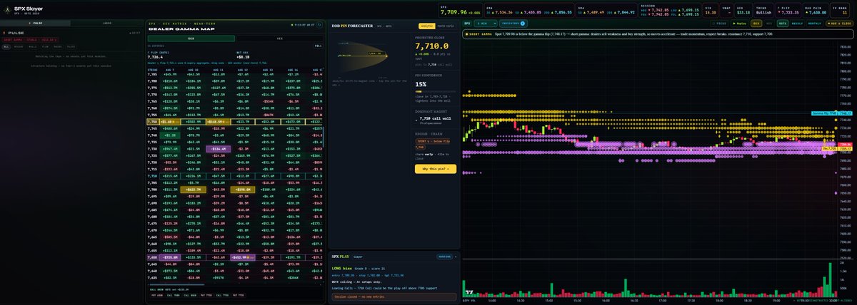Screen dimensions: 857x305
Task: Click the SPX Slayer logo icon
Action: tap(6, 10)
